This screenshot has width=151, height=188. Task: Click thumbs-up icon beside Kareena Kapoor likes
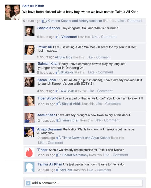click(x=44, y=20)
